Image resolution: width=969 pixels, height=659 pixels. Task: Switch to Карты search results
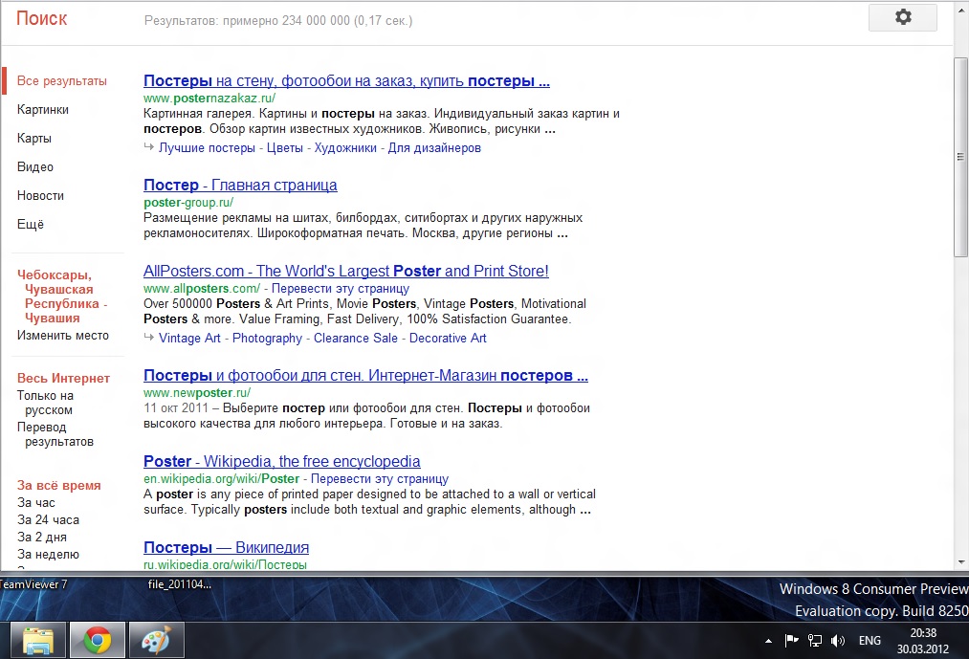(x=34, y=138)
